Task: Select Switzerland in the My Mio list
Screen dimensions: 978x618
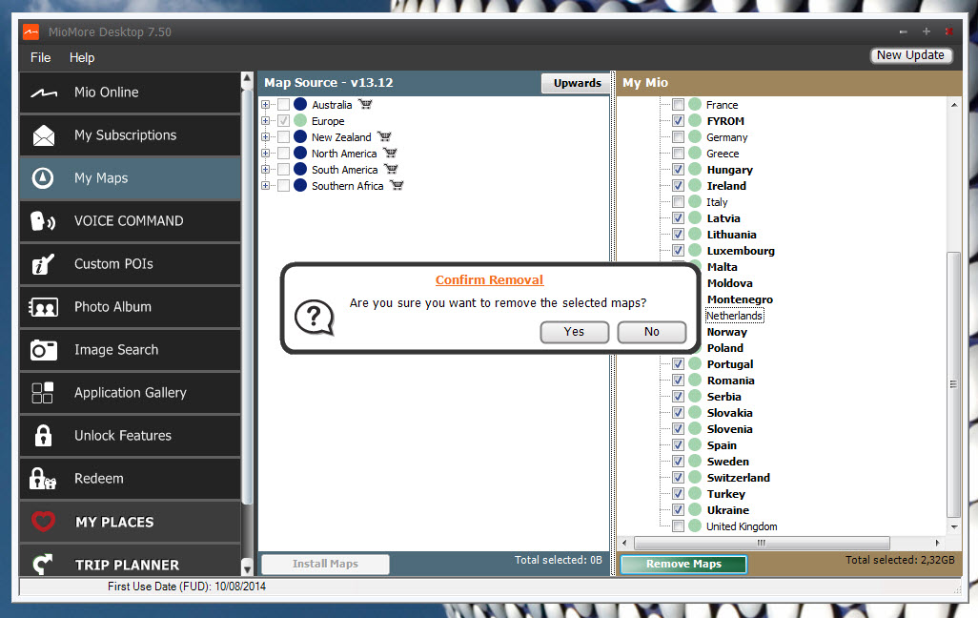Action: (x=739, y=478)
